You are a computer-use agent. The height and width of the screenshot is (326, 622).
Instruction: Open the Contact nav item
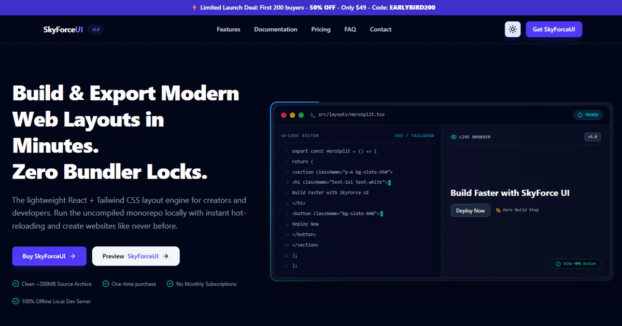click(x=380, y=29)
